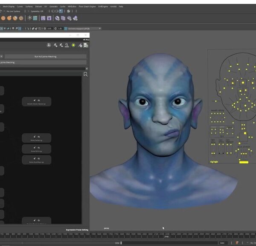Click the purple human figure shelf icon
Viewport: 256px width, 246px height.
49,18
